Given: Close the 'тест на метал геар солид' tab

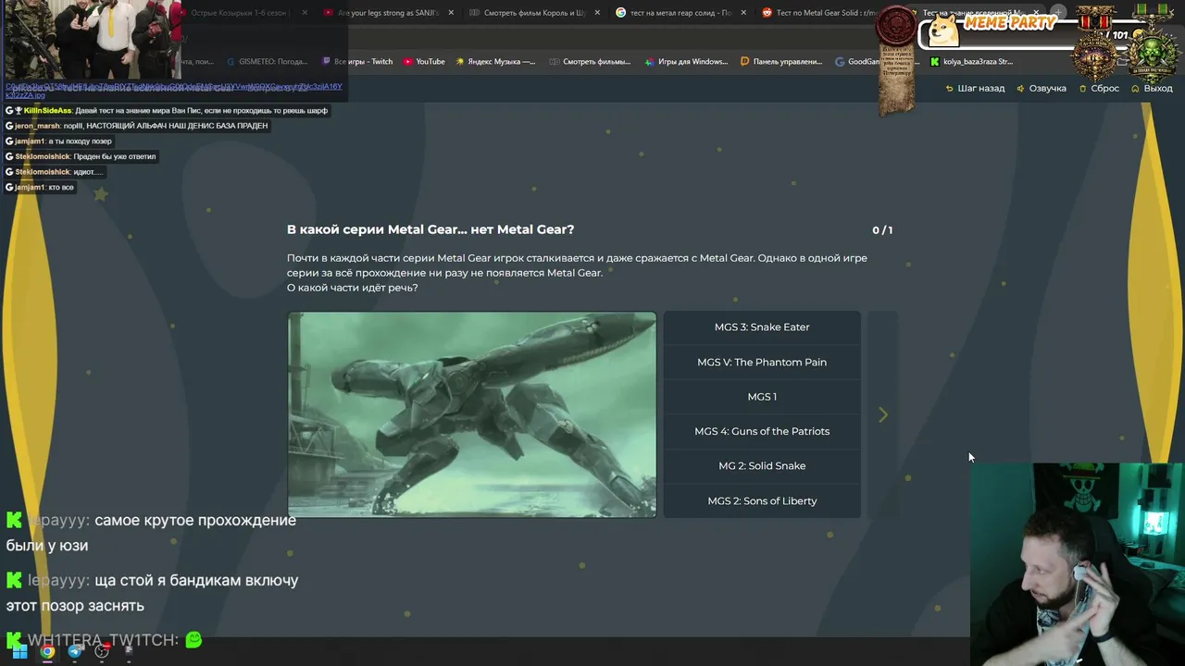Looking at the screenshot, I should pos(743,13).
